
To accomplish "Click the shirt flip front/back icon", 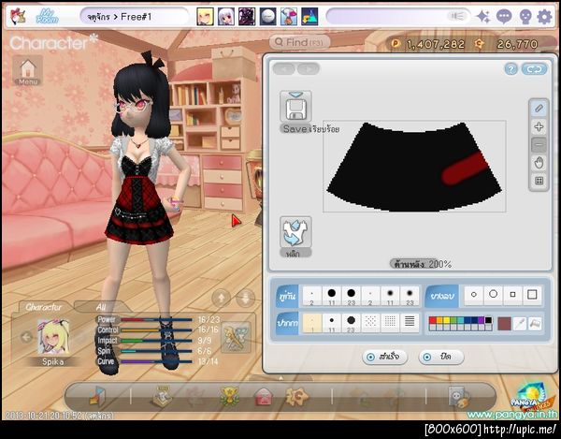I will pos(295,232).
